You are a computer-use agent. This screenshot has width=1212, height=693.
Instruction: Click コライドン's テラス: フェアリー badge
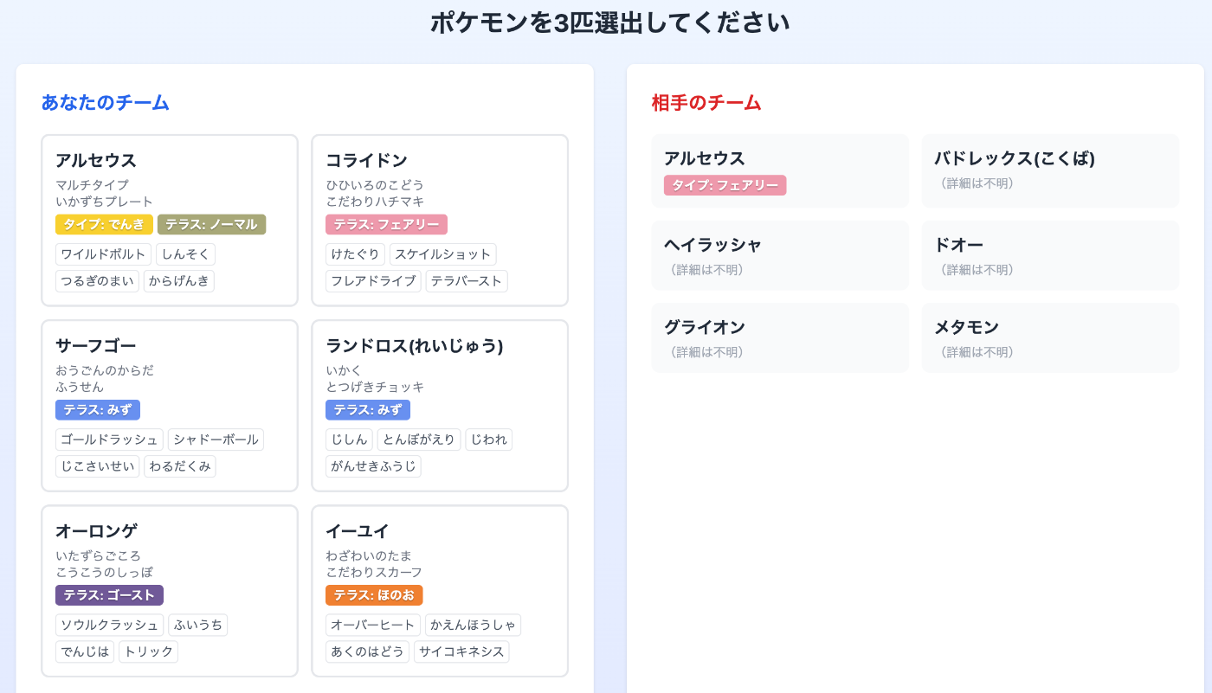click(386, 224)
